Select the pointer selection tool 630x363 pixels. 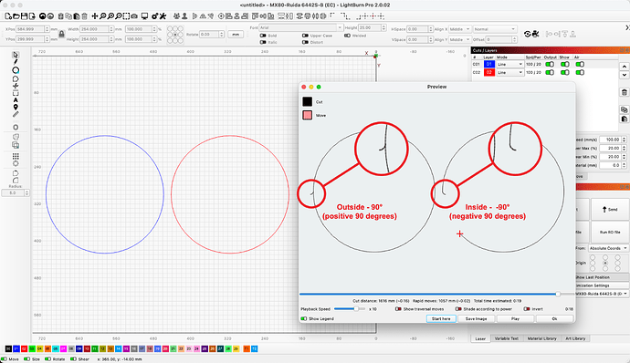[x=16, y=55]
